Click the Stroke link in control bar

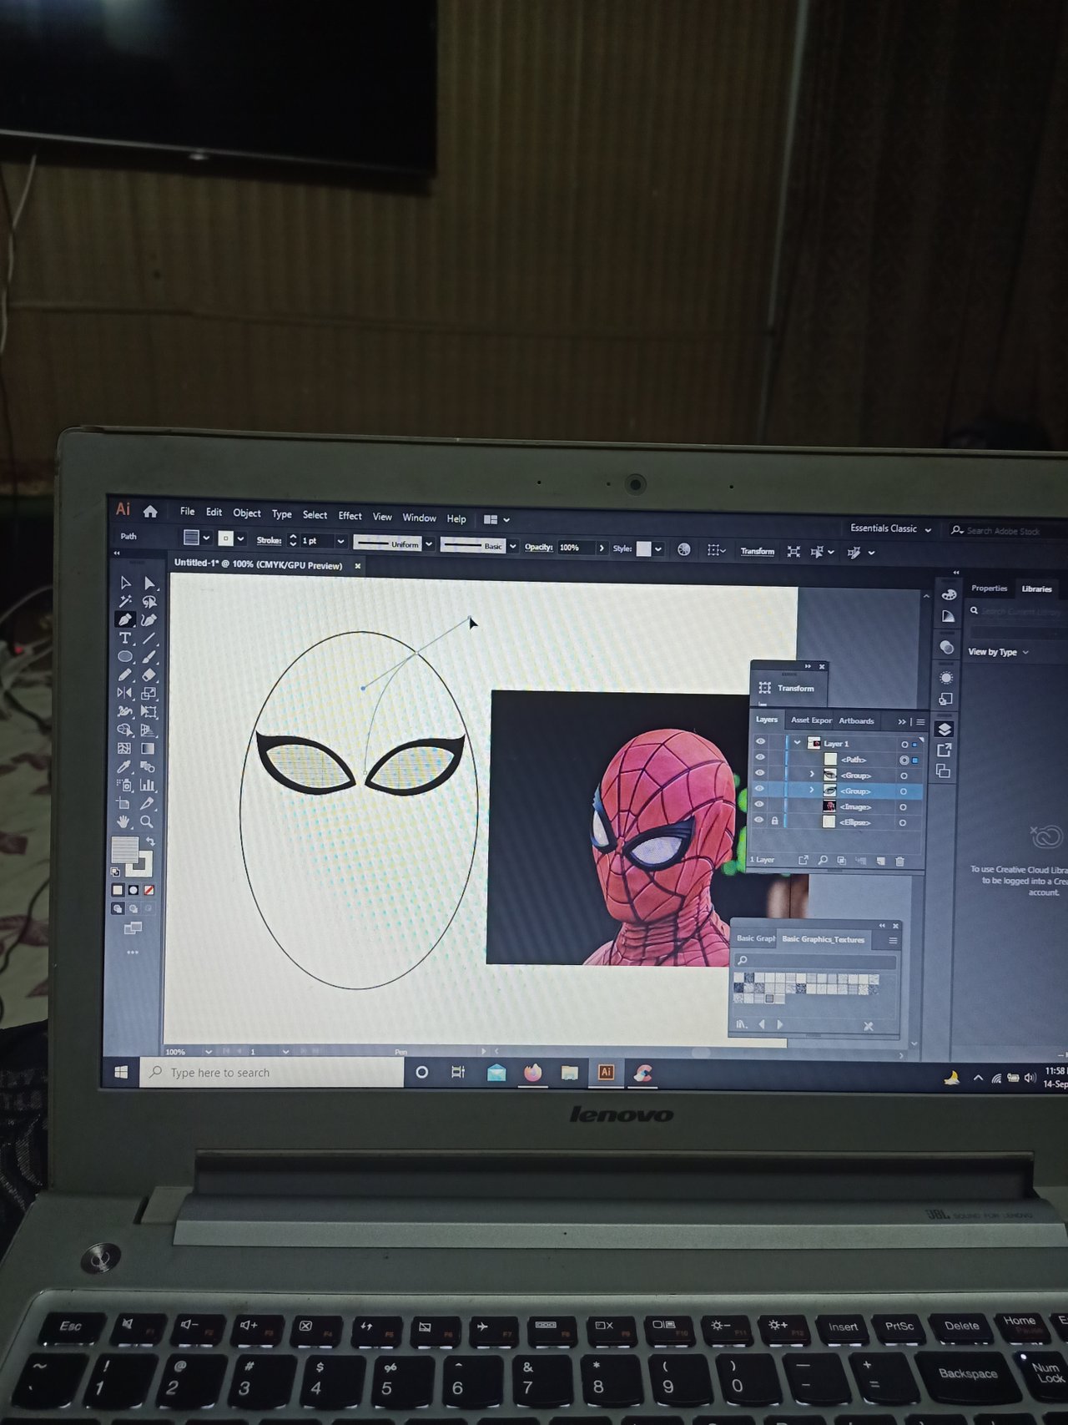[x=269, y=540]
